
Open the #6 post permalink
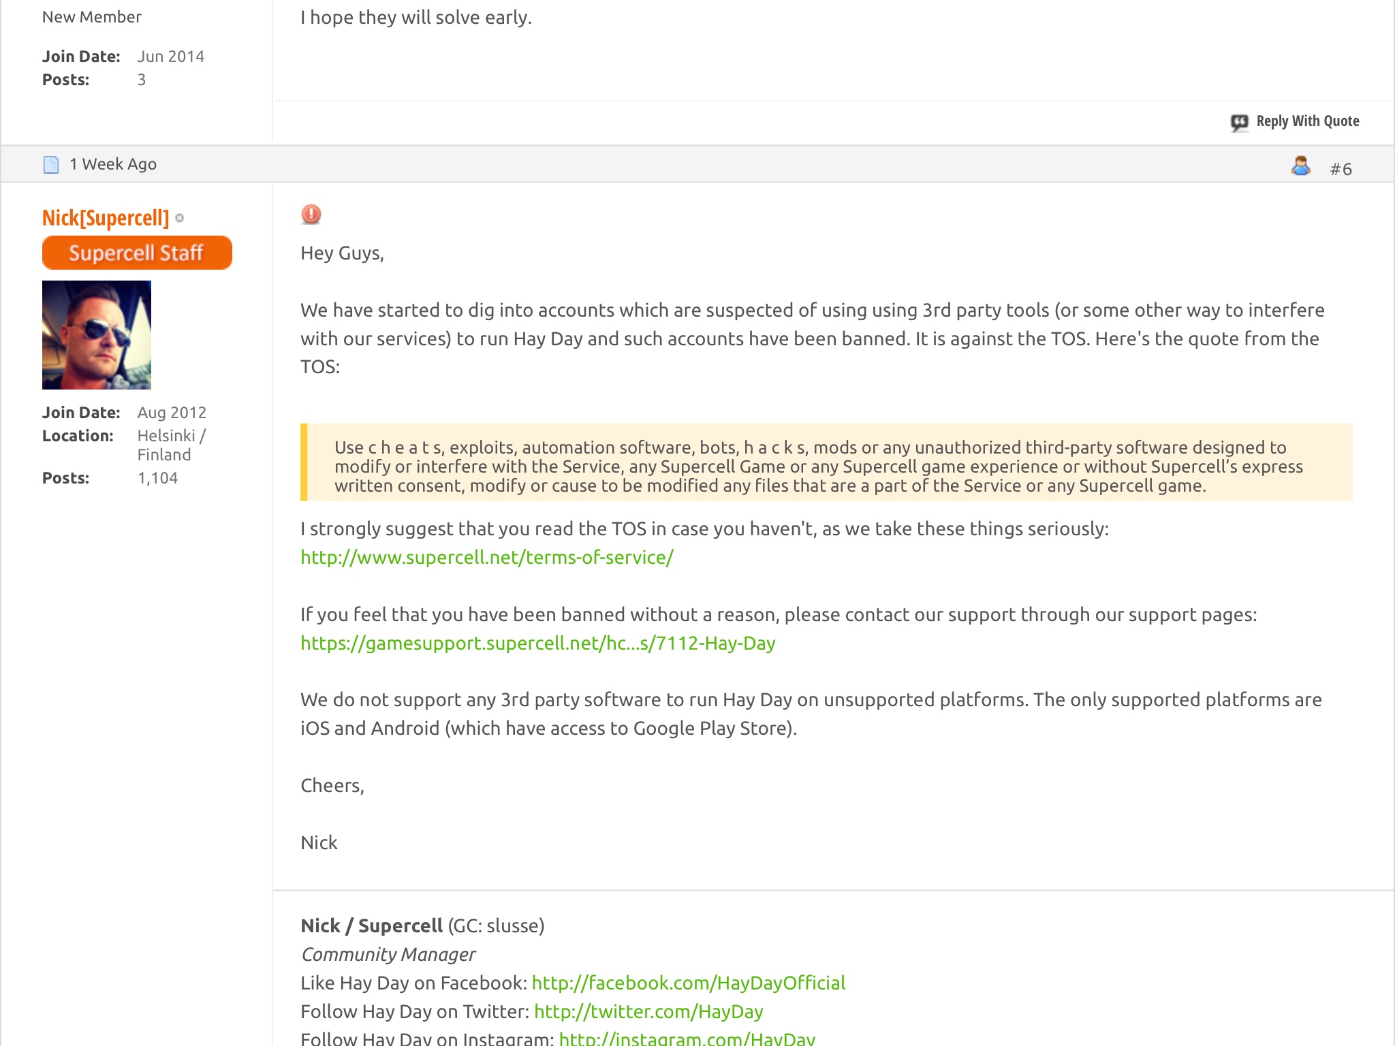click(1341, 169)
